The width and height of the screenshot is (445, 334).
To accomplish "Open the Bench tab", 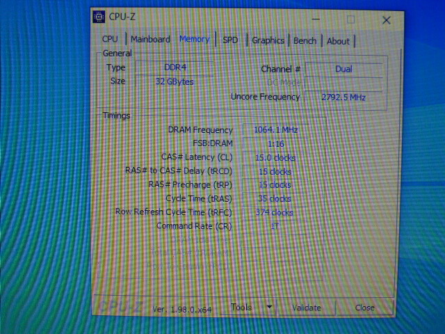I will 305,41.
